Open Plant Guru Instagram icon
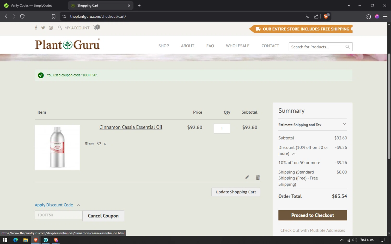391x244 pixels. coord(51,28)
